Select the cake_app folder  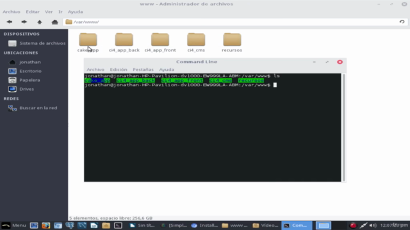[88, 43]
